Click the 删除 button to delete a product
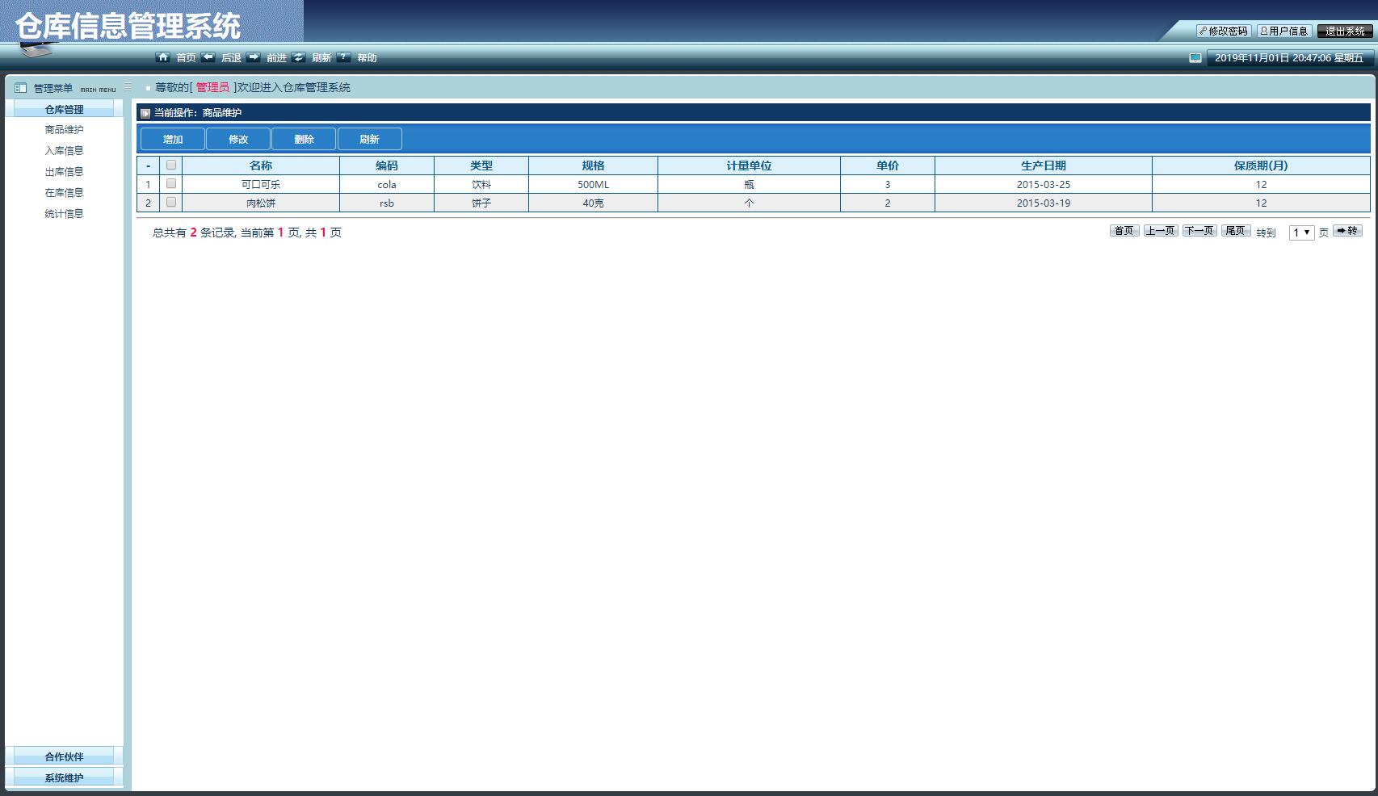The width and height of the screenshot is (1378, 796). (x=304, y=139)
